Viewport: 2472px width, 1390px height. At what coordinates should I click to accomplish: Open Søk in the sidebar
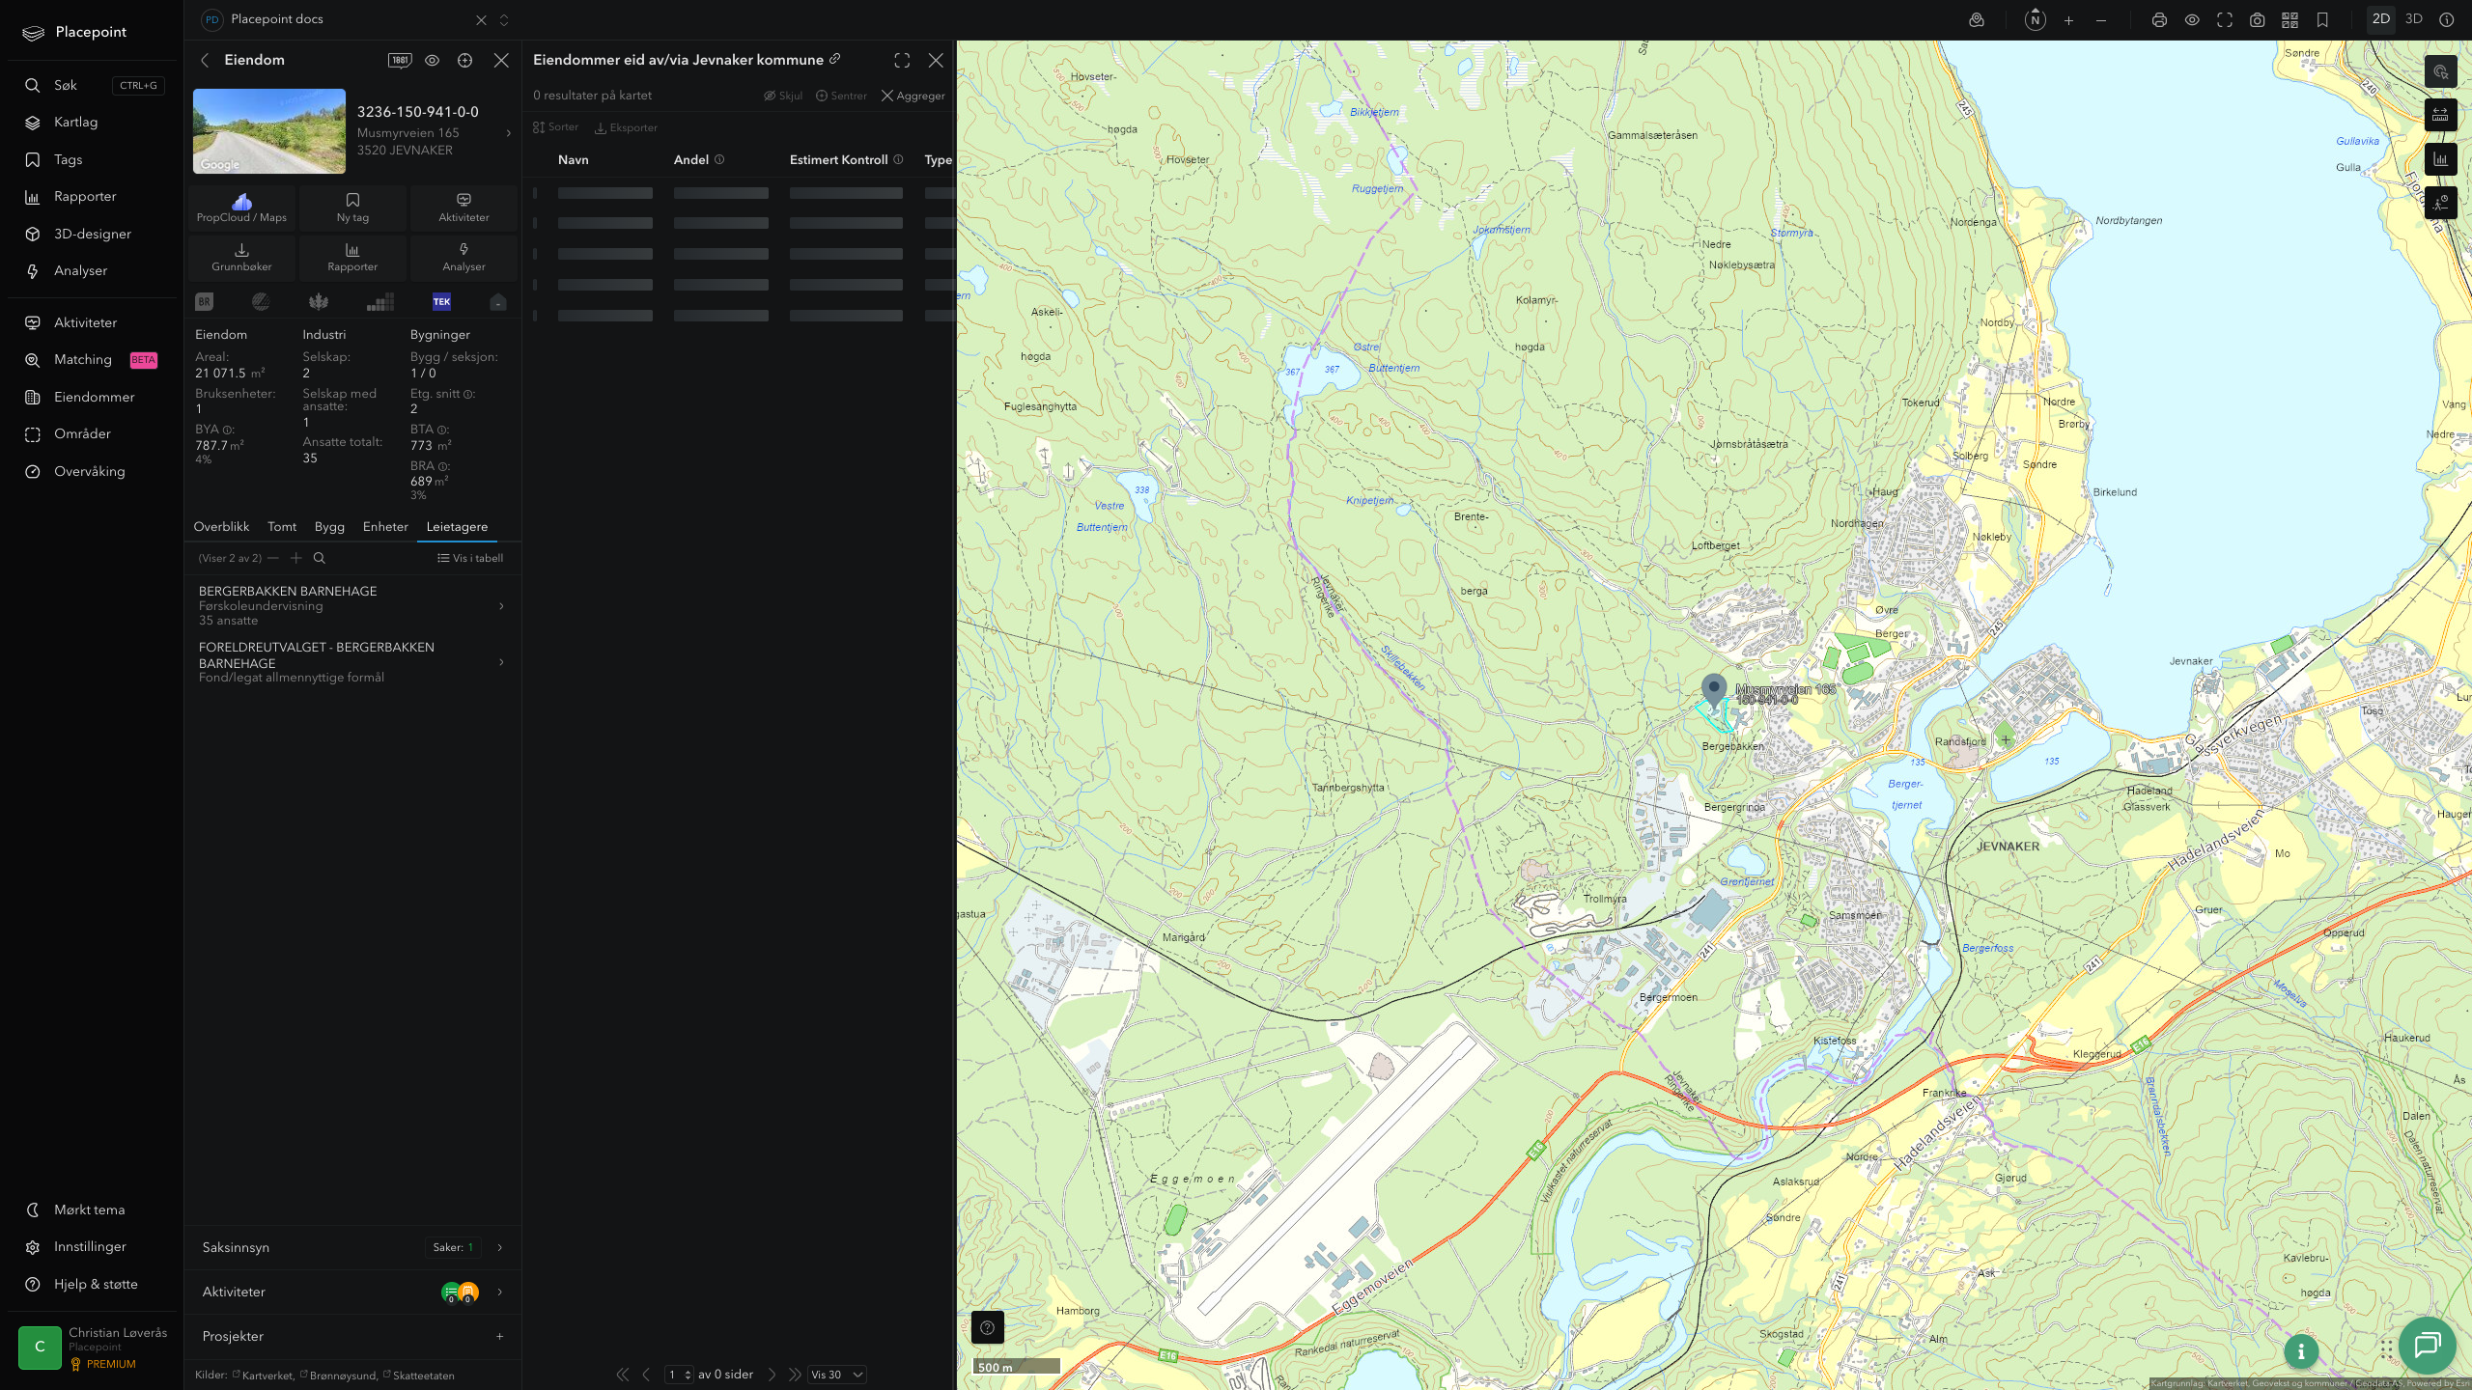(x=93, y=85)
